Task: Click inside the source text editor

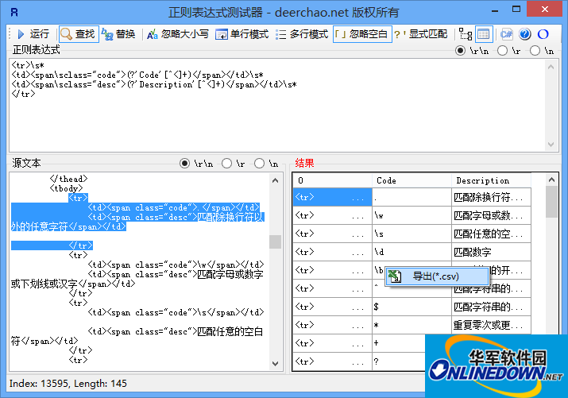Action: (140, 272)
